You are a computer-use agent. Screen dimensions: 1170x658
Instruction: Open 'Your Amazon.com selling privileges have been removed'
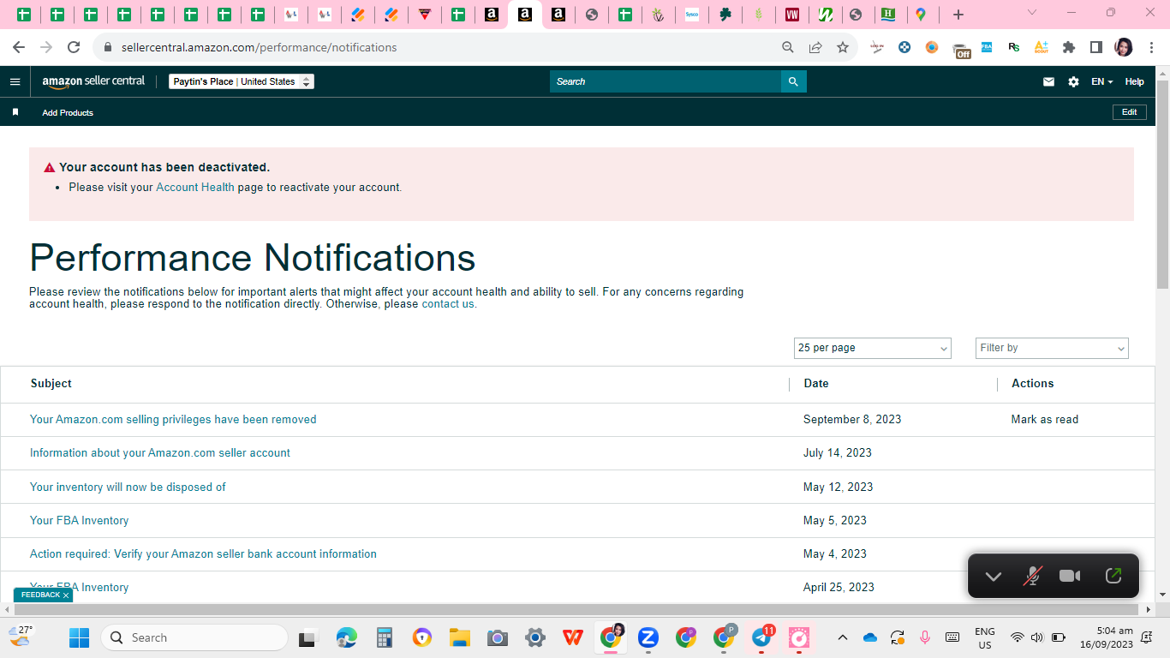coord(173,419)
